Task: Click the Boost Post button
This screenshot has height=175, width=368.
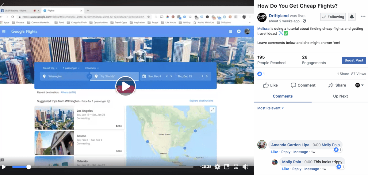Action: click(x=354, y=60)
